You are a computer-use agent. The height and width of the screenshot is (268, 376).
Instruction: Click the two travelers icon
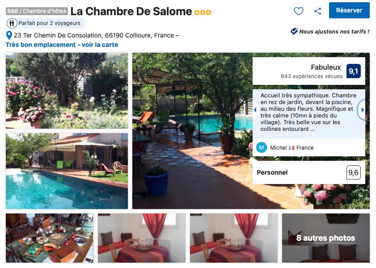[12, 23]
